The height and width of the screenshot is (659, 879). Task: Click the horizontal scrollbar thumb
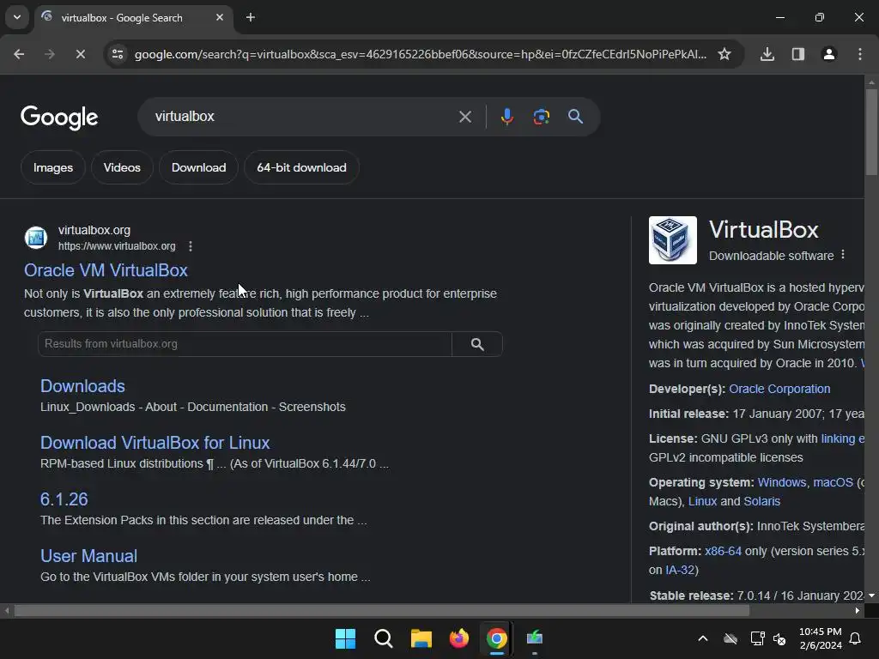(x=382, y=611)
